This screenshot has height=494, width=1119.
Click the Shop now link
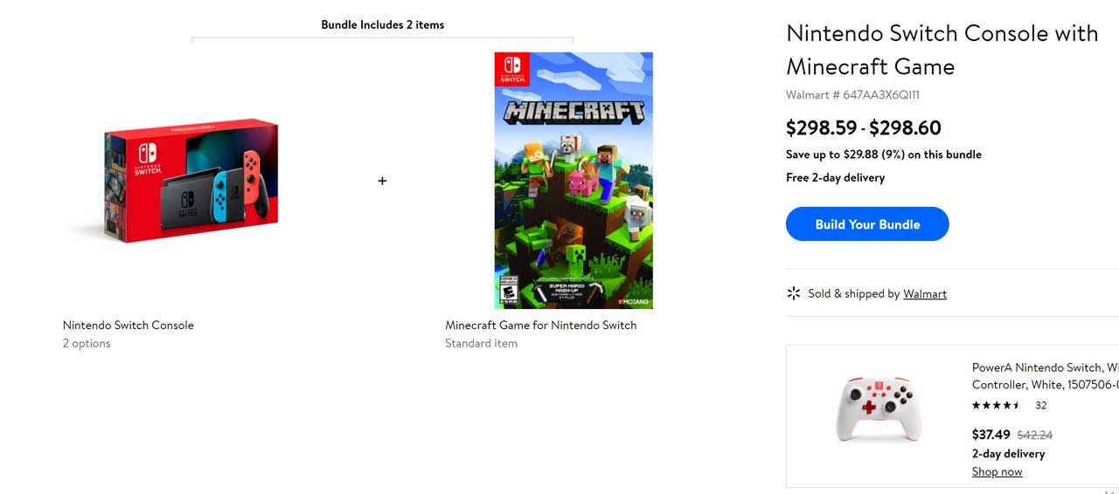pos(997,471)
